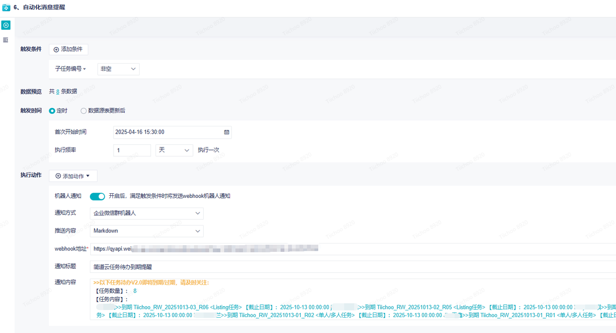Expand the 子任务编号 field selector

pos(71,69)
